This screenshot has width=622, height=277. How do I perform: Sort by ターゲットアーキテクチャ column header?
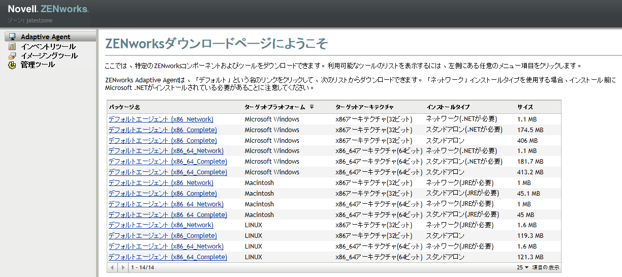pyautogui.click(x=364, y=107)
